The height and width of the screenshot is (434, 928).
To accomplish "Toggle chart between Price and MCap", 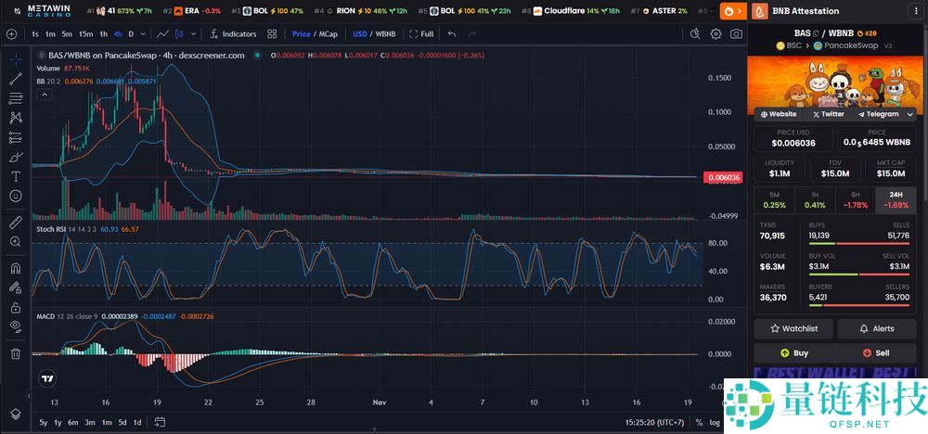I will click(315, 33).
